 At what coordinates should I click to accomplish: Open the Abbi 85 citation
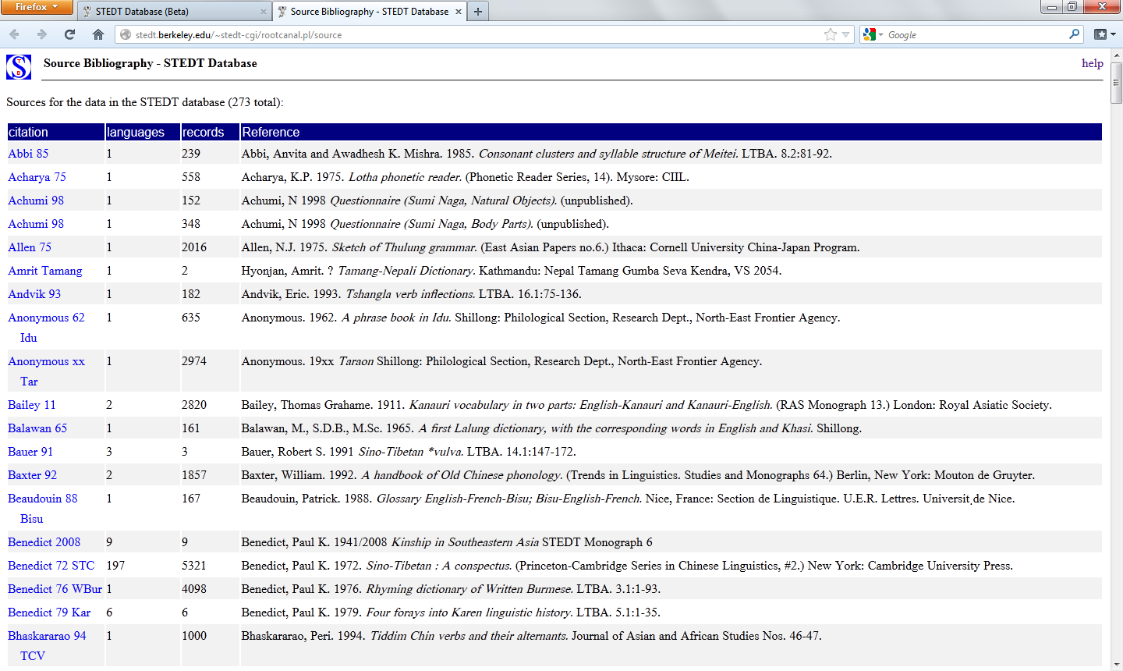coord(28,154)
